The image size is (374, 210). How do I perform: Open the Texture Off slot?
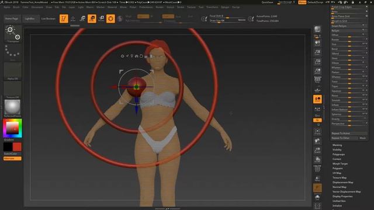(x=13, y=90)
